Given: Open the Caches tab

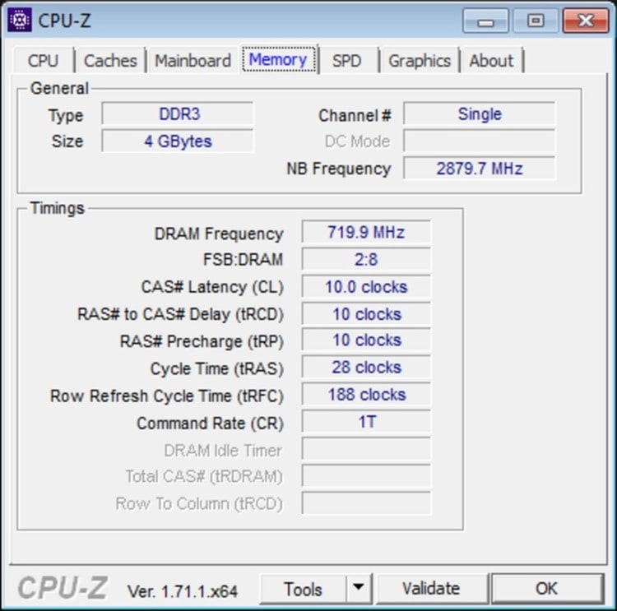Looking at the screenshot, I should pyautogui.click(x=110, y=61).
